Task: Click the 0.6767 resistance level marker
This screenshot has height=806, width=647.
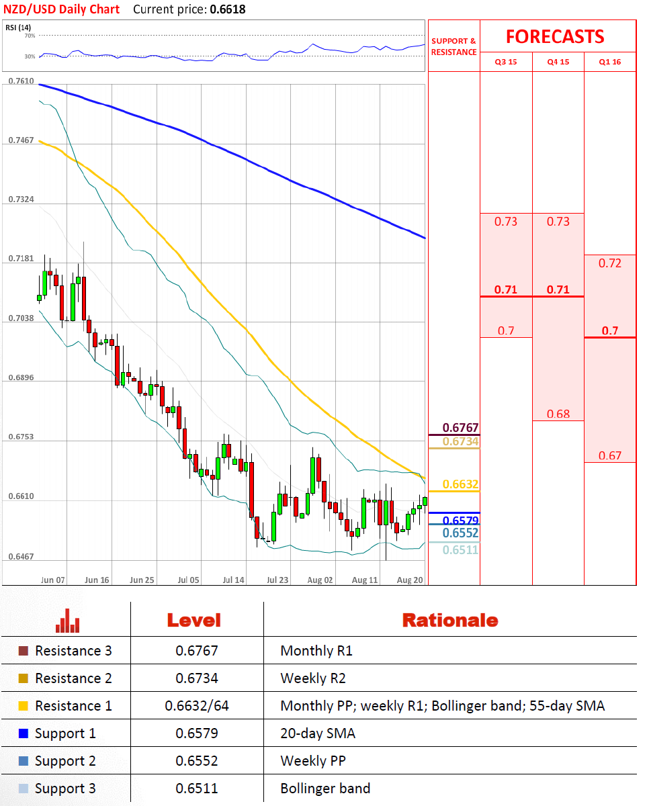Action: tap(460, 429)
